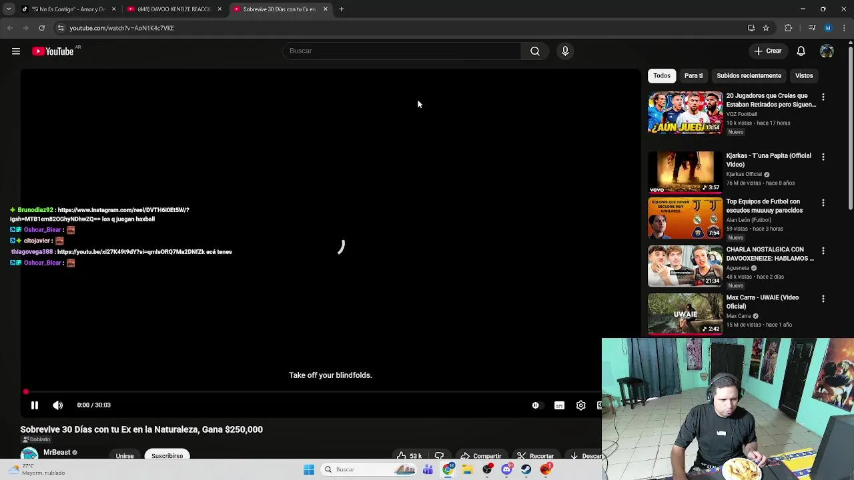Switch to the Si No Es Contigo tab
The image size is (854, 480).
coord(67,9)
